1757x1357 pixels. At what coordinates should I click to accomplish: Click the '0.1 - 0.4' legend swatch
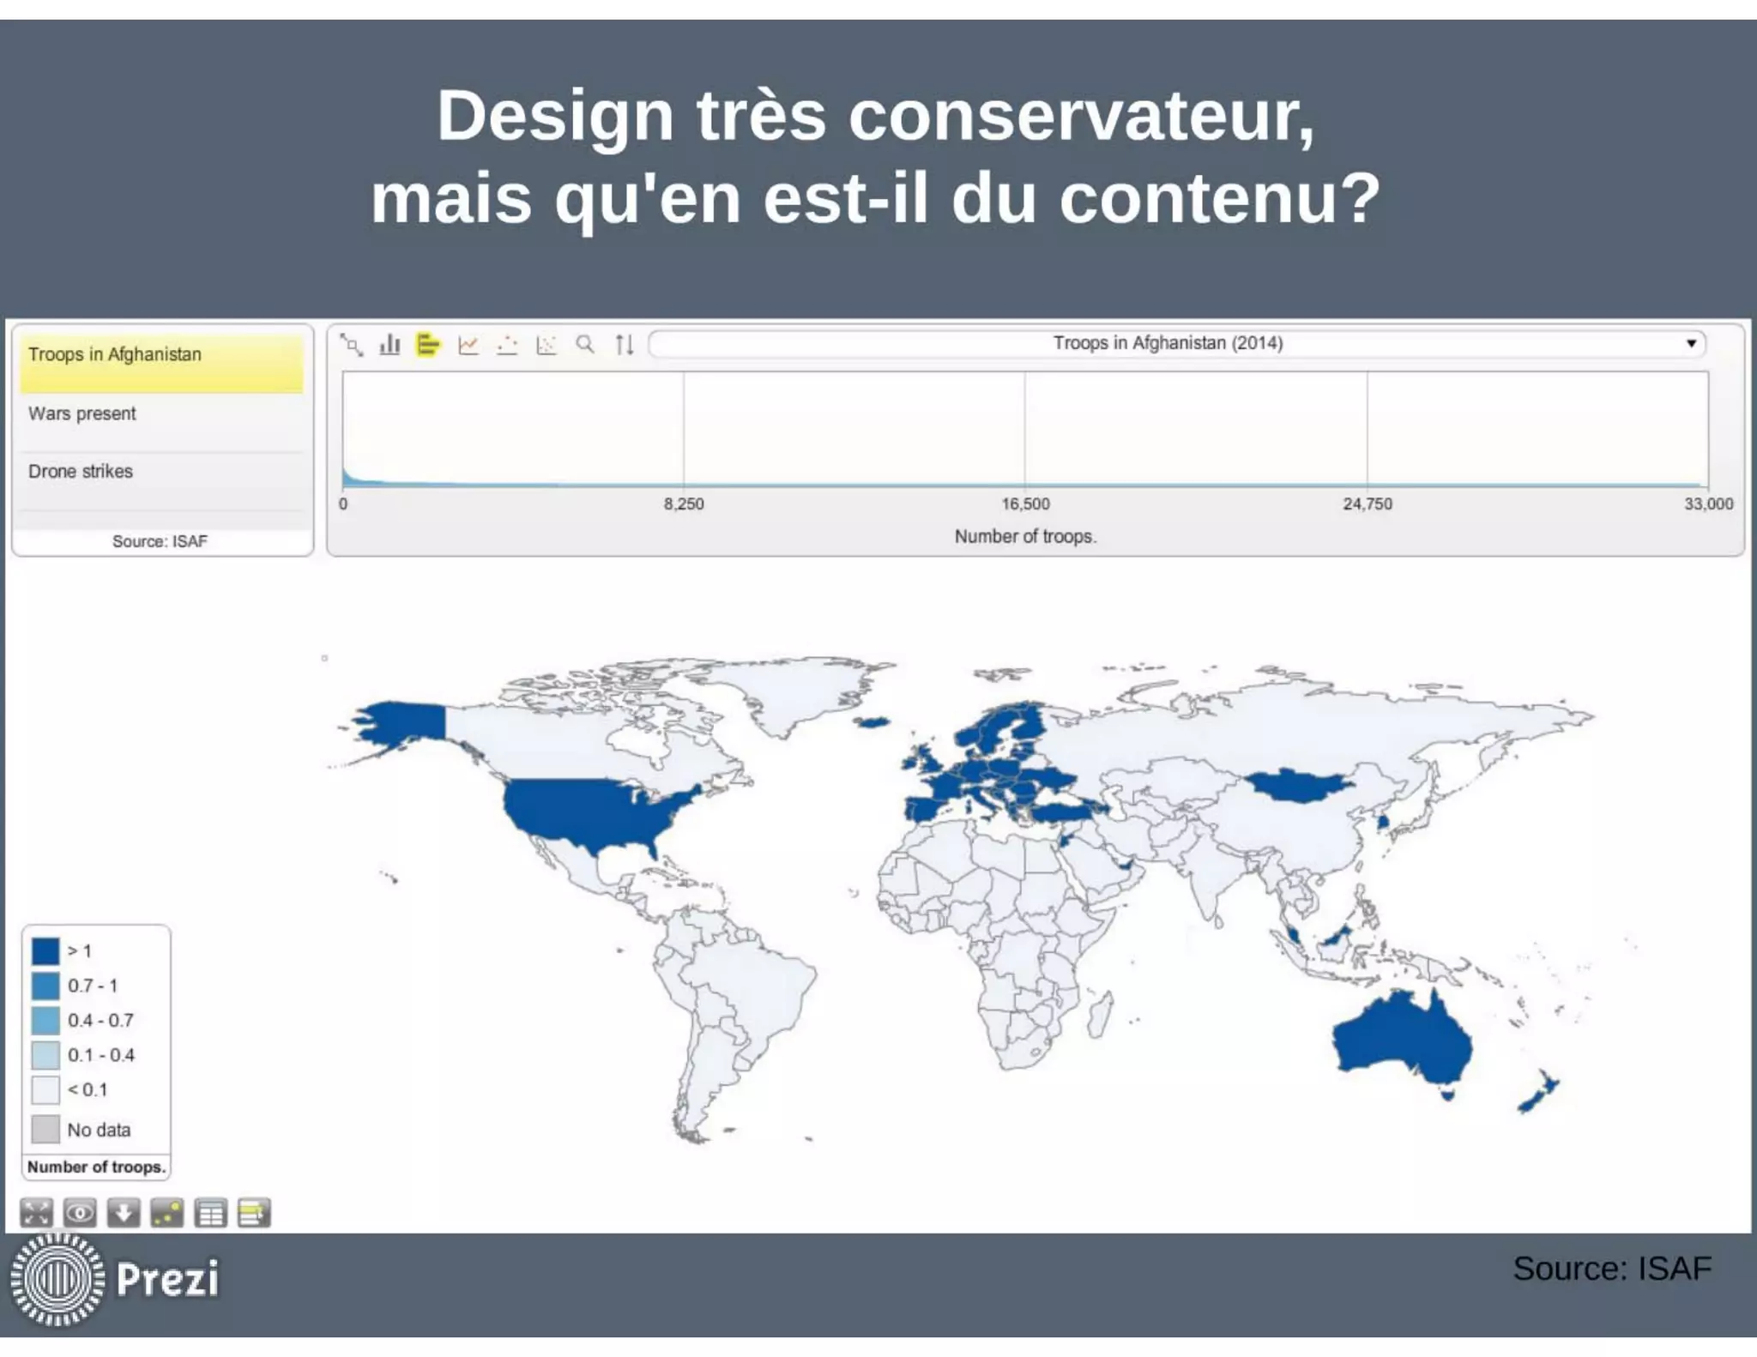tap(45, 1055)
